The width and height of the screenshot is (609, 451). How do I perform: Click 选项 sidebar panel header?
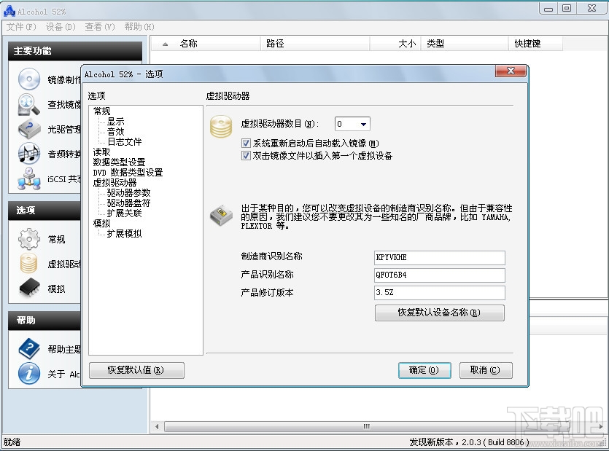click(44, 211)
